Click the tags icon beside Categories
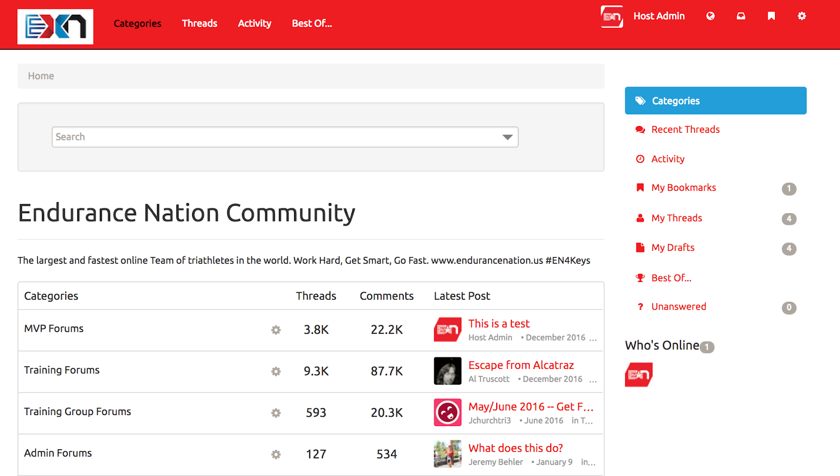Screen dimensions: 840x476 click(640, 101)
